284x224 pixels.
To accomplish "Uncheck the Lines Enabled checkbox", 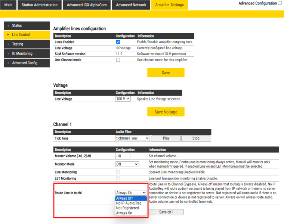I will [118, 42].
